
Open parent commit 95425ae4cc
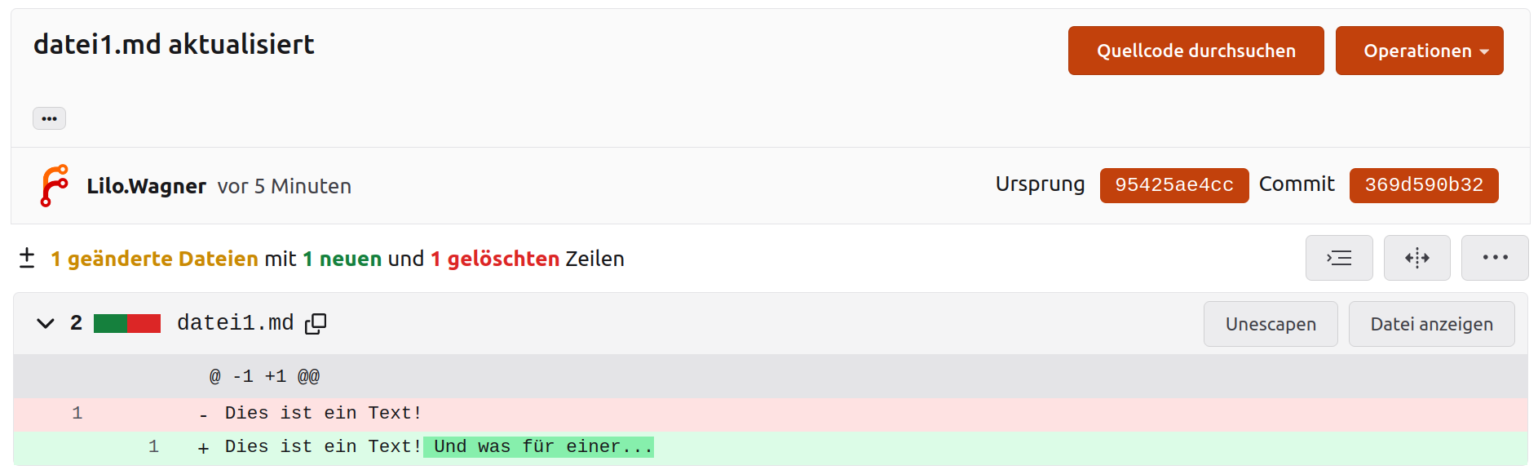[x=1173, y=185]
